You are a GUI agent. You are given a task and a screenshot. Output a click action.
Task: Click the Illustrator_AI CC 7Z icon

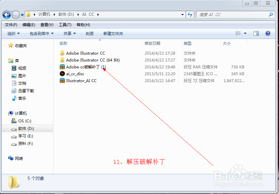click(x=62, y=80)
